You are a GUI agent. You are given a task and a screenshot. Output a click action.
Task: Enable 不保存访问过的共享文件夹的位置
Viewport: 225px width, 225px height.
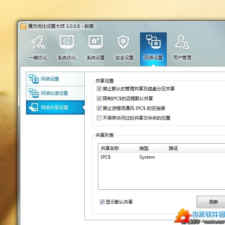pyautogui.click(x=99, y=118)
